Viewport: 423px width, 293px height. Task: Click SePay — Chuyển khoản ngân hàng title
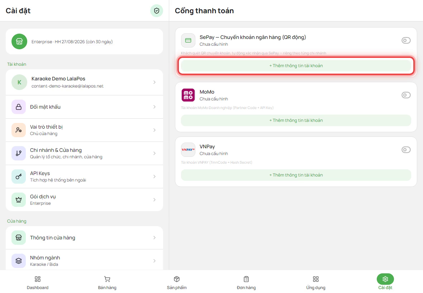pos(253,38)
